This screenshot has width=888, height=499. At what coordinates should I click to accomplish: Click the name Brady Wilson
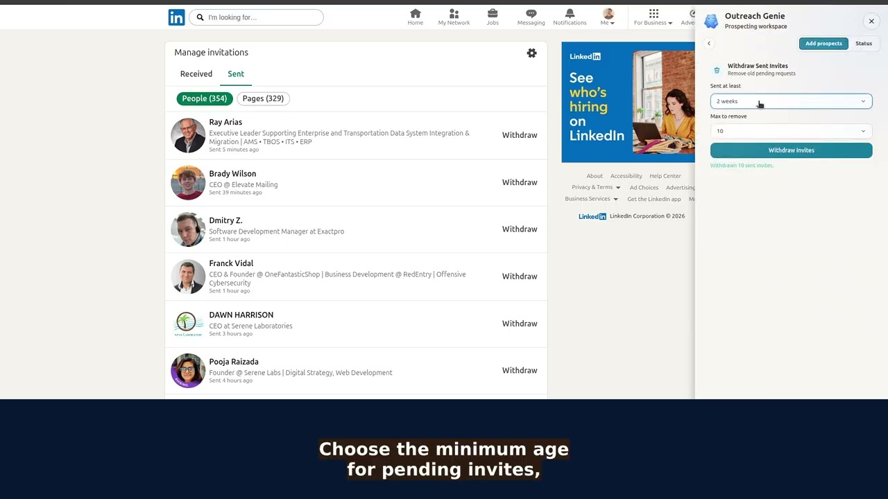click(x=232, y=174)
